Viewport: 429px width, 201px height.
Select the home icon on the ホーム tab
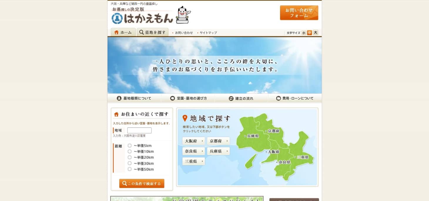[x=116, y=32]
